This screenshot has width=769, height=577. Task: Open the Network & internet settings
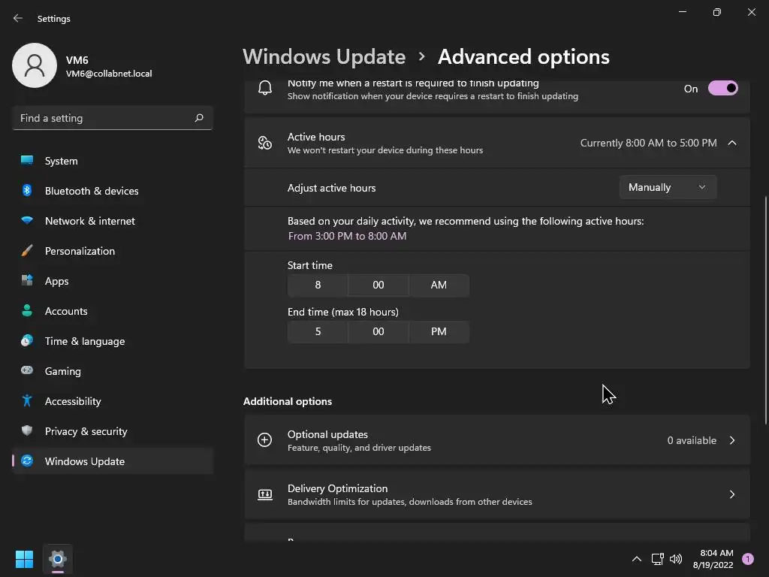[x=90, y=221]
